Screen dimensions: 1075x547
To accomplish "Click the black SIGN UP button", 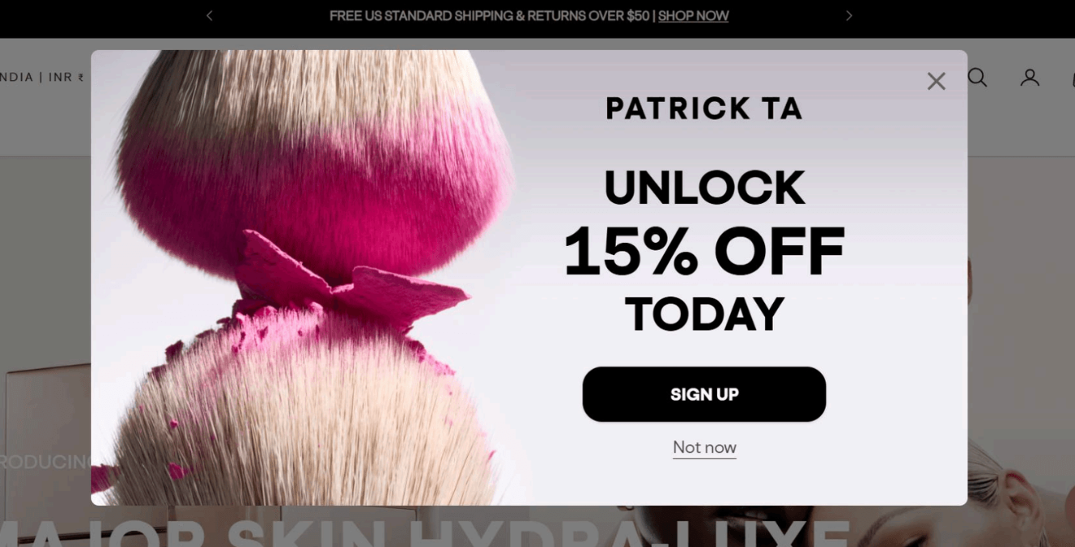I will point(704,394).
